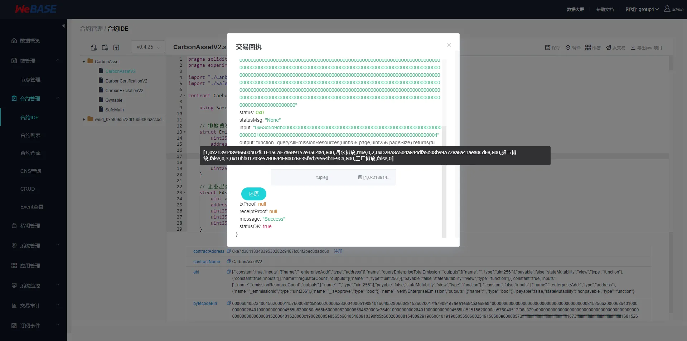Open CNS查询 in the sidebar
The width and height of the screenshot is (687, 341).
(x=30, y=171)
